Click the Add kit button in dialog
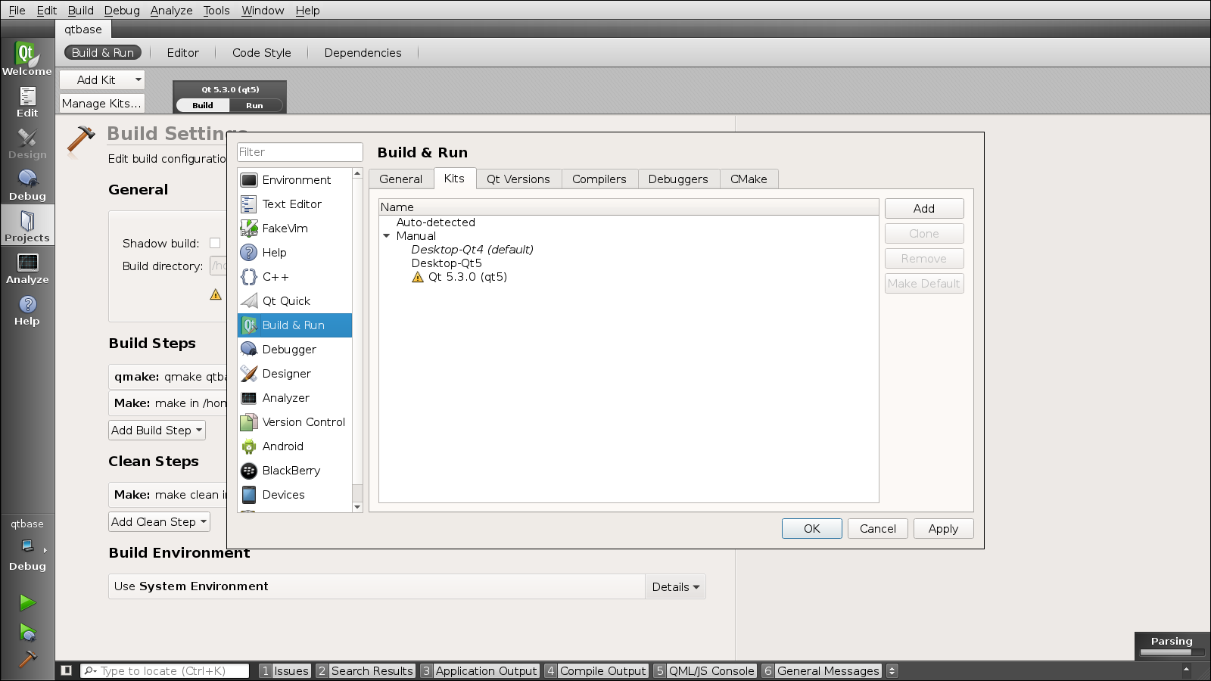This screenshot has height=681, width=1211. [924, 208]
